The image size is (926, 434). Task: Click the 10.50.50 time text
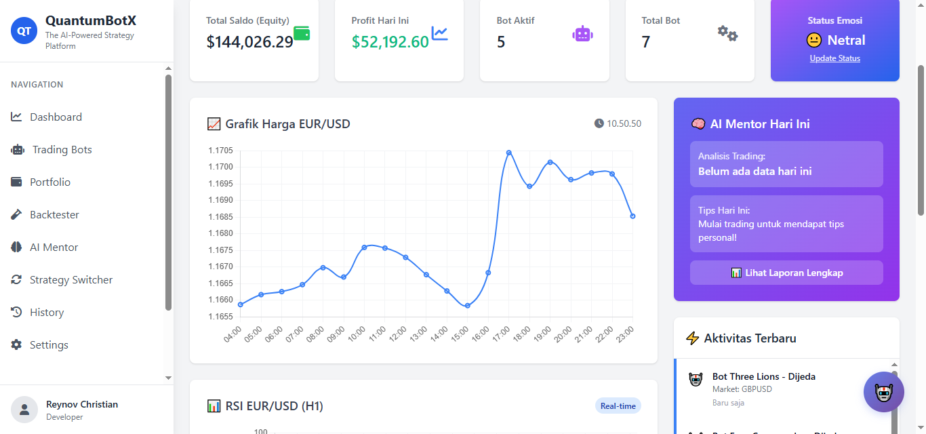pyautogui.click(x=624, y=123)
